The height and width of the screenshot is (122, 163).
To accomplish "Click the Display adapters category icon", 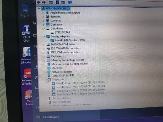I will point(48,37).
